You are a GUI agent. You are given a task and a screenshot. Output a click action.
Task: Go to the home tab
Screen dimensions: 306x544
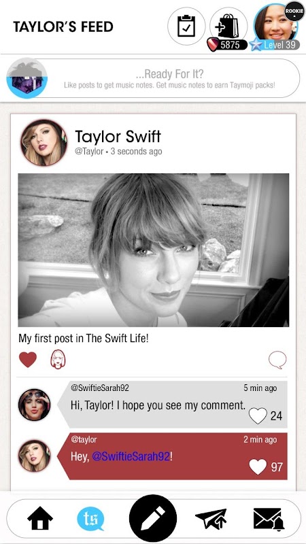(x=40, y=518)
